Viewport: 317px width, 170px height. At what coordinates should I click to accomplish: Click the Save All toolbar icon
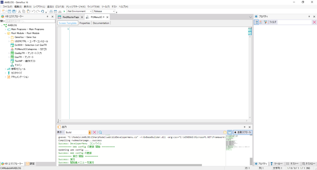(x=14, y=11)
